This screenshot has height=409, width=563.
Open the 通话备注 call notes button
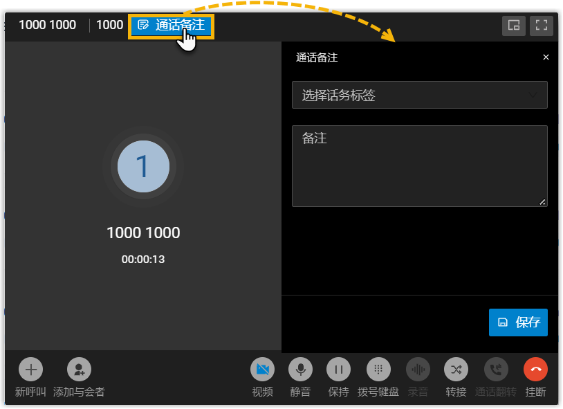coord(171,26)
